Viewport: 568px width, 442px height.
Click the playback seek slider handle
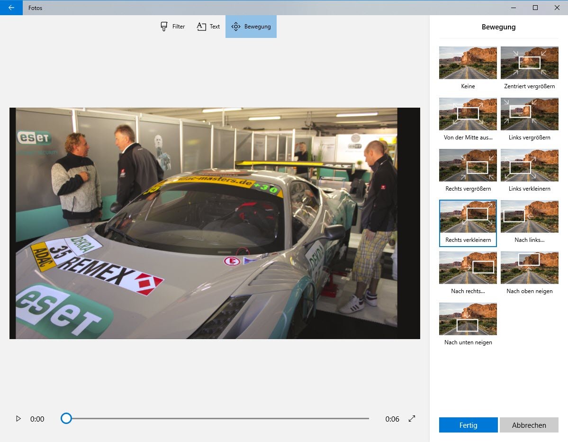point(66,418)
